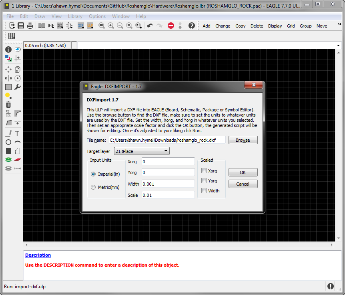The height and width of the screenshot is (295, 345).
Task: Click Cancel in the DXFimport dialog
Action: pyautogui.click(x=243, y=184)
